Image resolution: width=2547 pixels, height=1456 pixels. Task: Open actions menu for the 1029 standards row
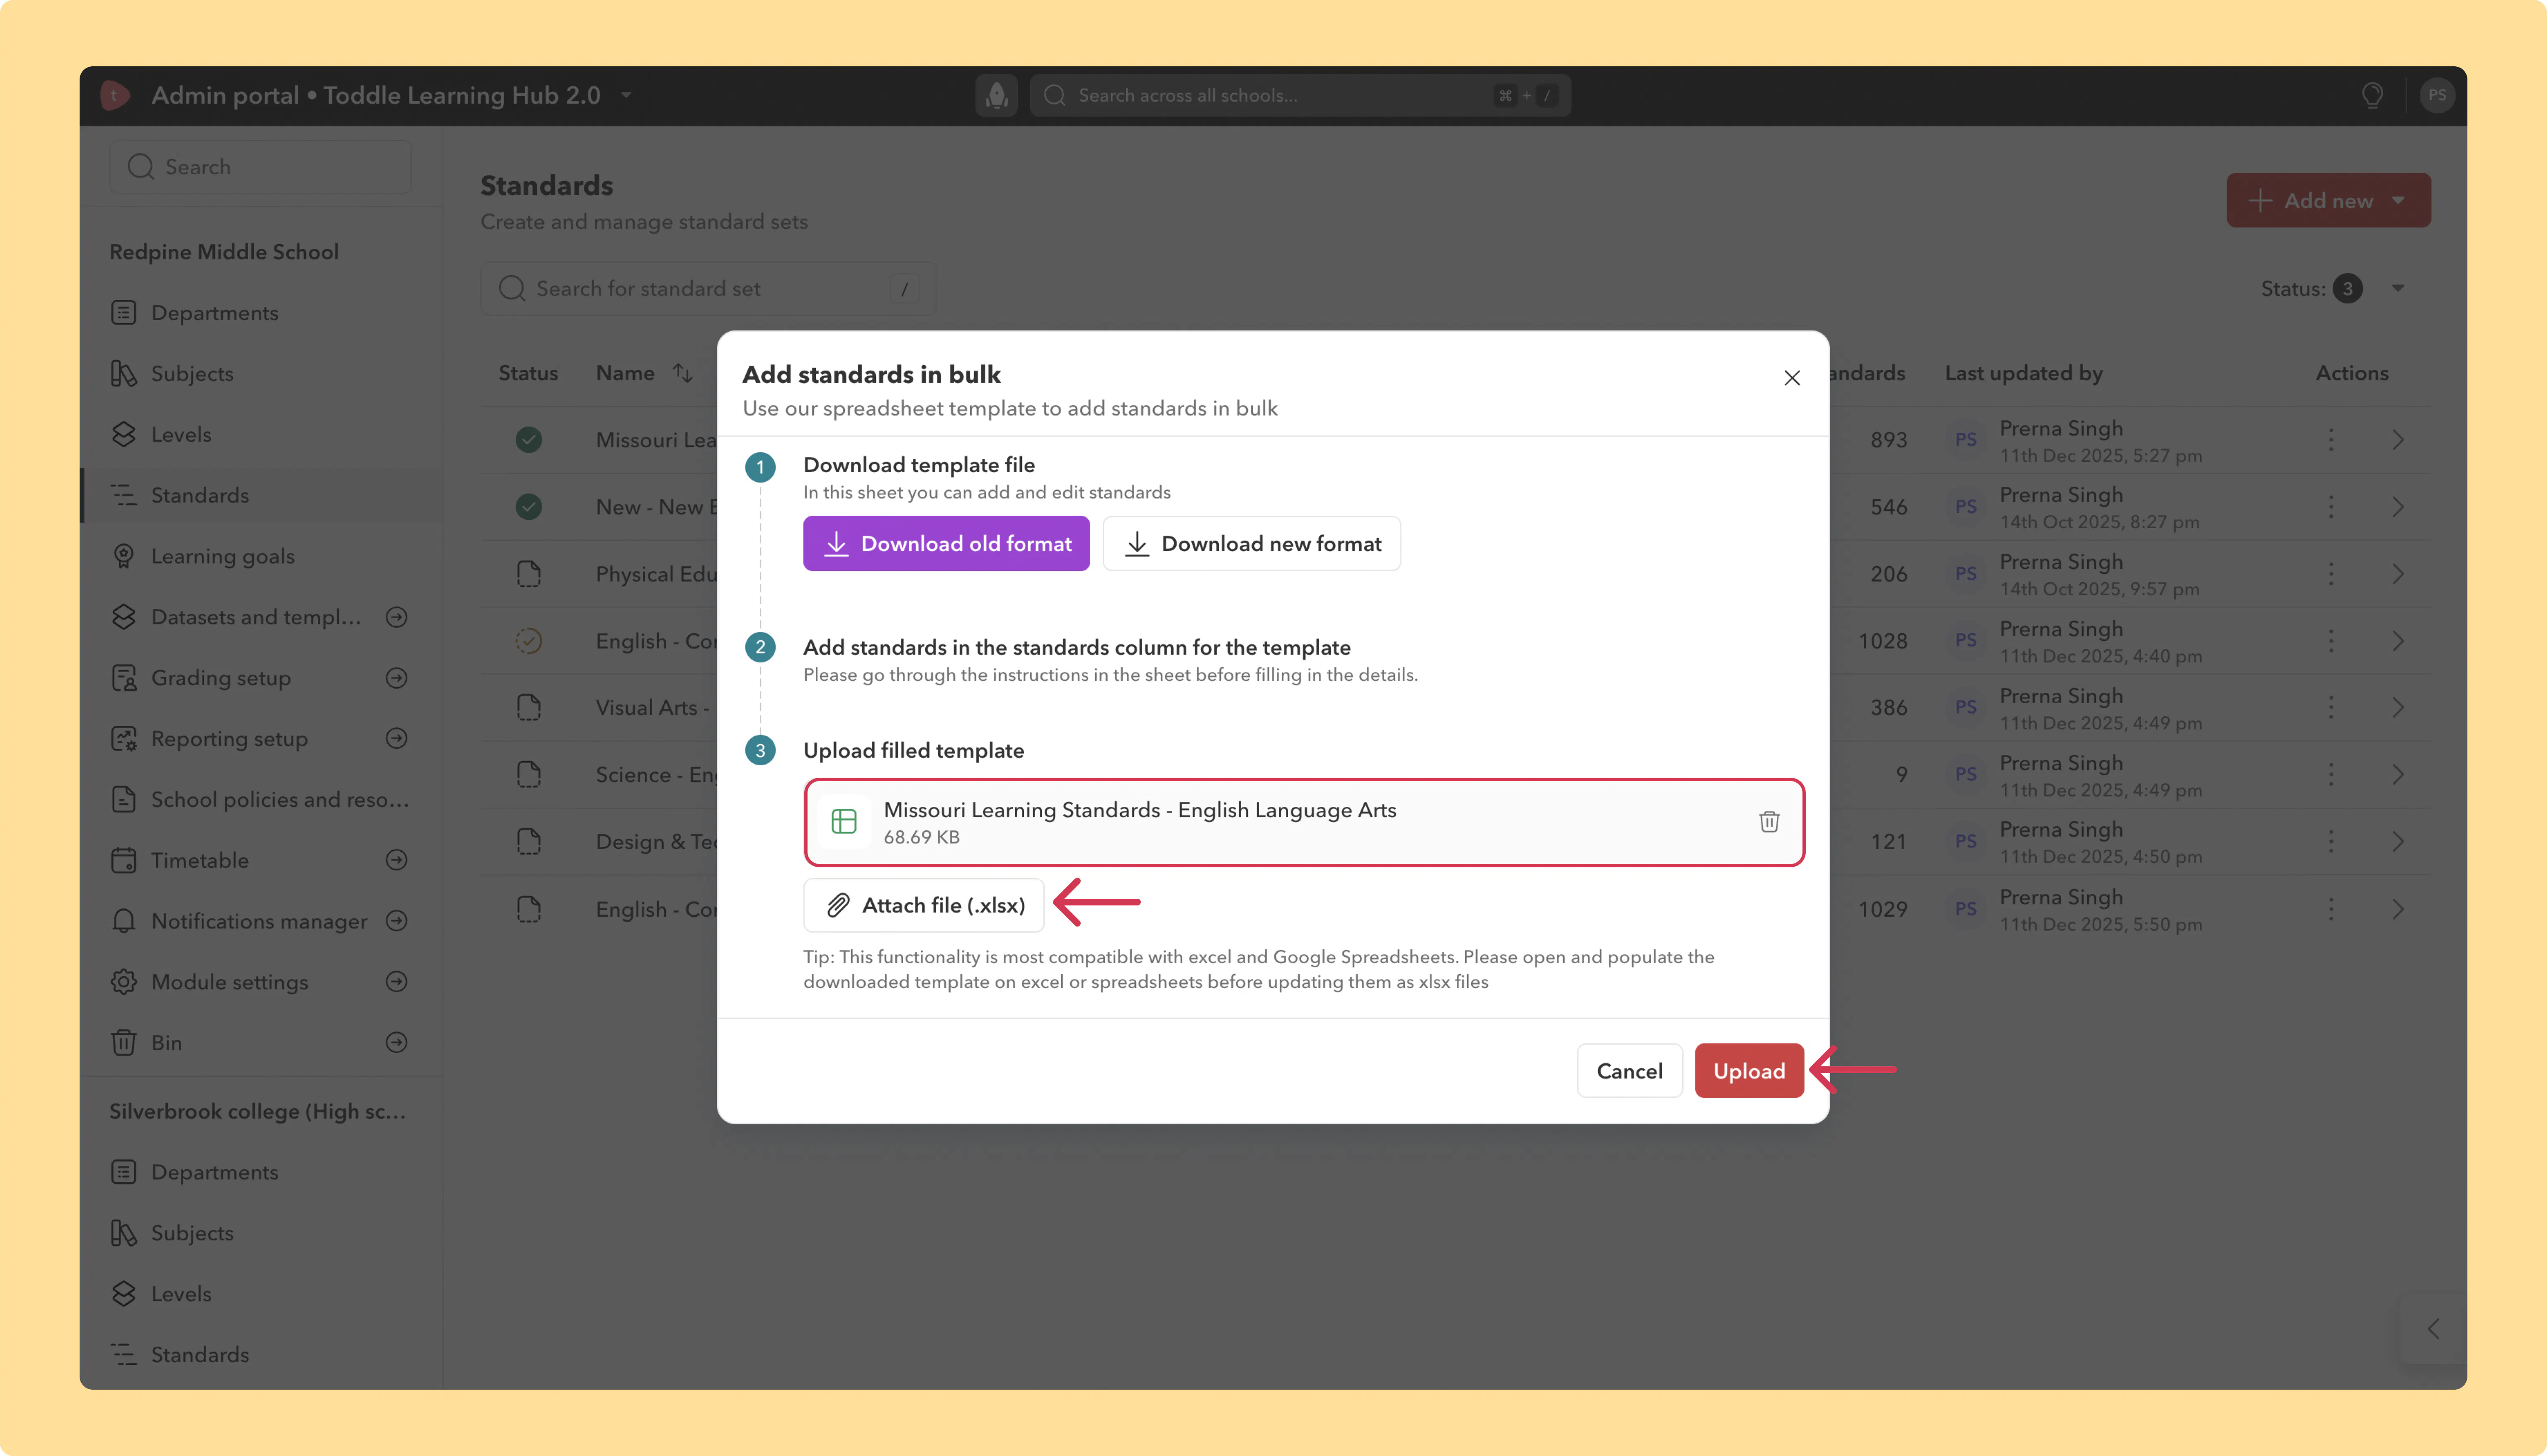point(2330,909)
